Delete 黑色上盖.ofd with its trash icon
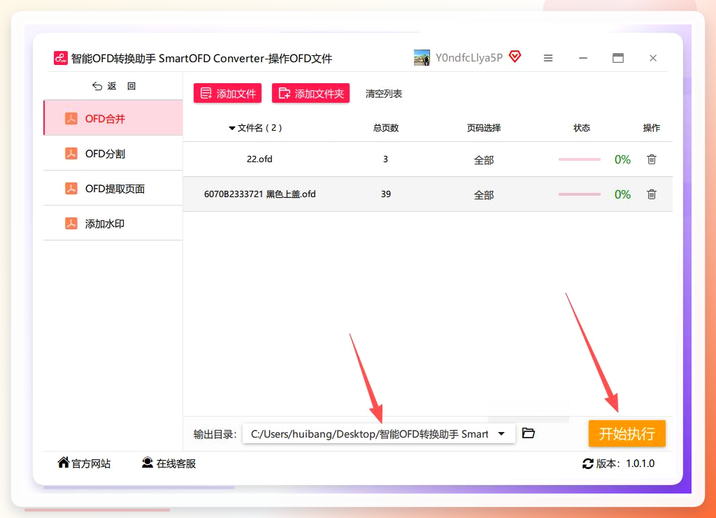 click(652, 194)
